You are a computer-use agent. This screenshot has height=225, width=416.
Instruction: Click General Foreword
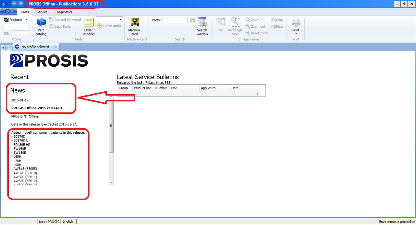pos(65,20)
